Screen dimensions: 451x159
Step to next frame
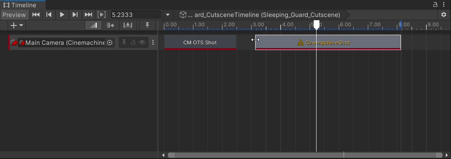(75, 15)
